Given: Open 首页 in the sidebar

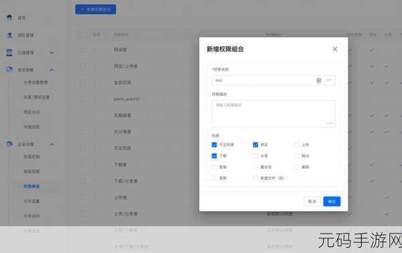Looking at the screenshot, I should pos(21,18).
